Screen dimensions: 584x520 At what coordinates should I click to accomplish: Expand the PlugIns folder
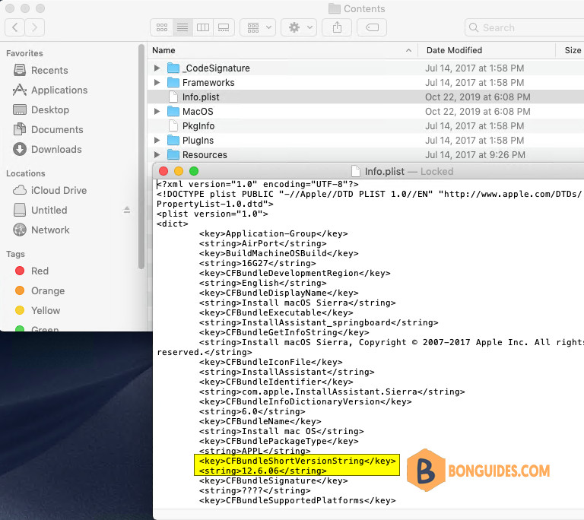click(157, 140)
